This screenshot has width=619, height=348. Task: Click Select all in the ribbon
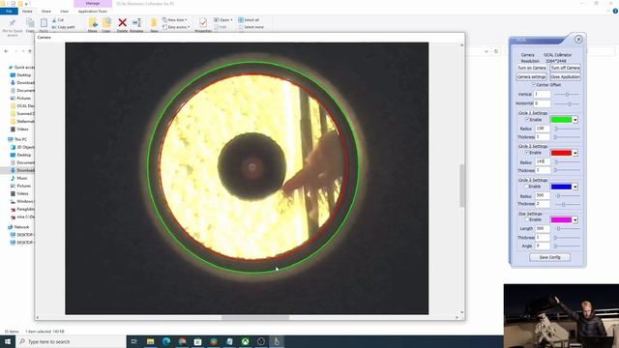coord(249,19)
